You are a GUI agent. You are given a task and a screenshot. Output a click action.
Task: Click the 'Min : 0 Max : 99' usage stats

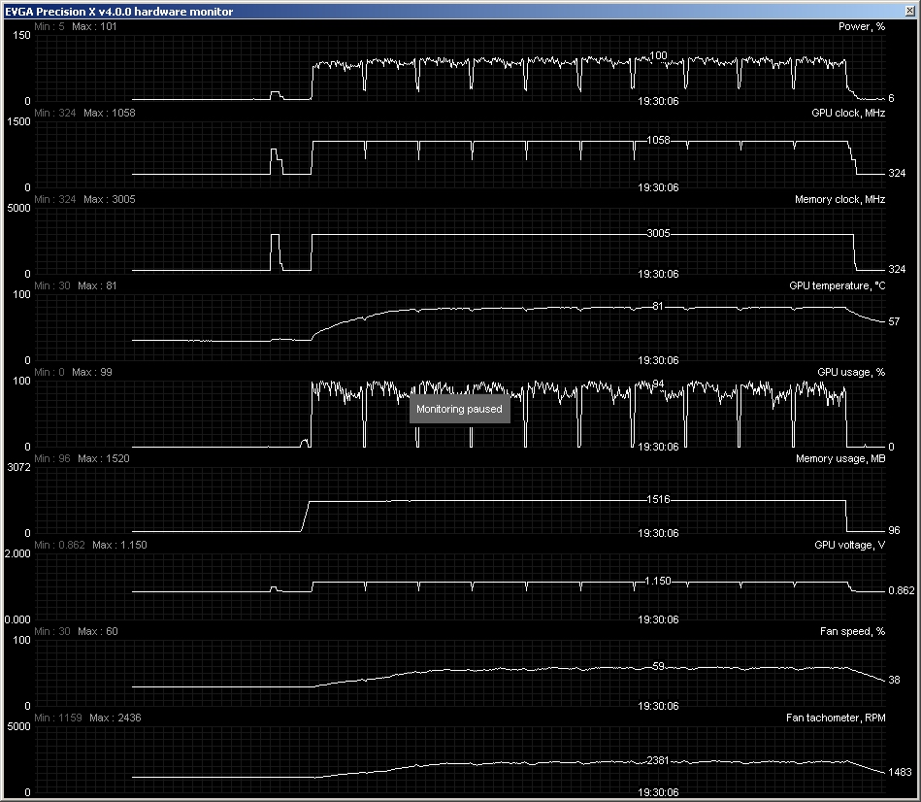[73, 372]
